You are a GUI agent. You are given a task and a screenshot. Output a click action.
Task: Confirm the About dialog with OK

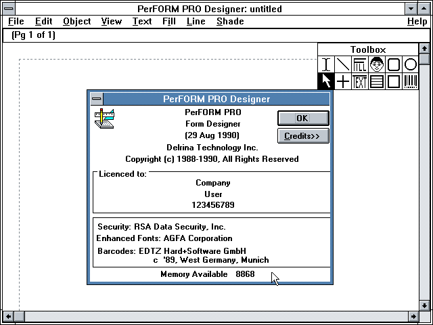(x=303, y=118)
